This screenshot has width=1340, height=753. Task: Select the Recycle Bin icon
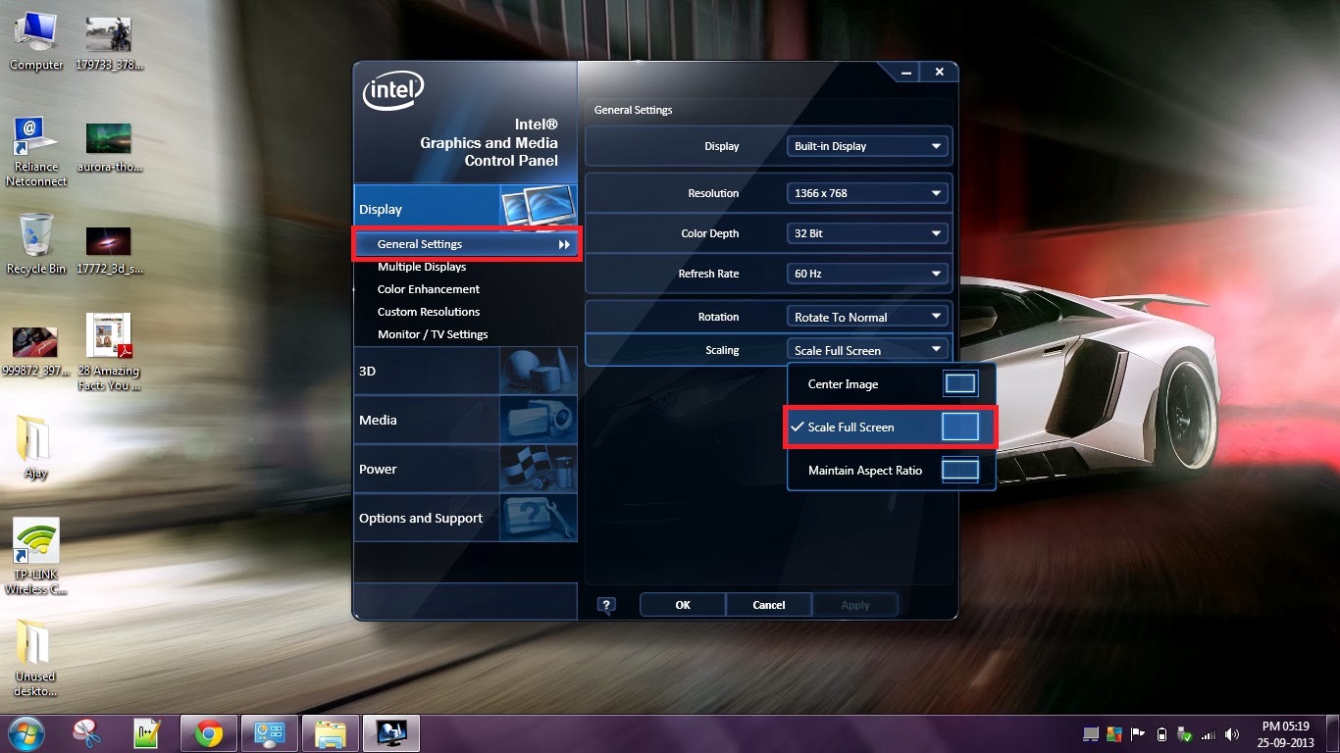click(x=36, y=244)
